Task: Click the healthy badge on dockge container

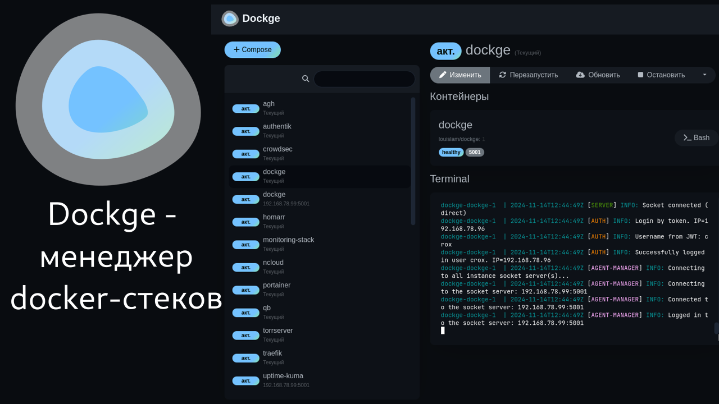Action: click(451, 152)
